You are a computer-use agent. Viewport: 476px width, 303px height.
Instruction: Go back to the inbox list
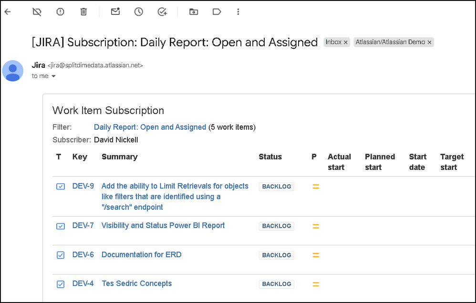coord(7,12)
